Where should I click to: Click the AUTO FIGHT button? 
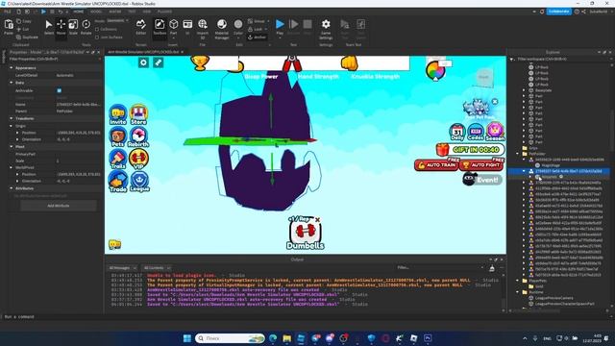(x=481, y=165)
